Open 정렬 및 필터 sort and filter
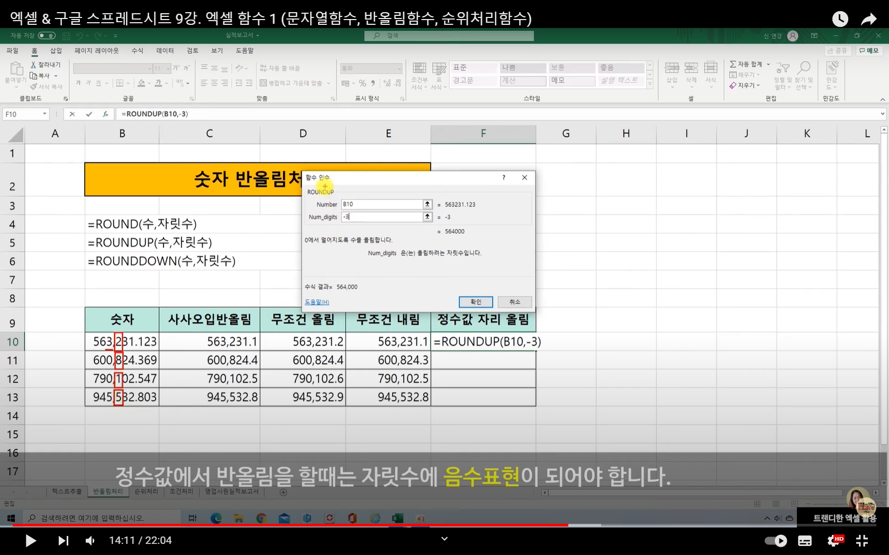889x555 pixels. click(782, 76)
